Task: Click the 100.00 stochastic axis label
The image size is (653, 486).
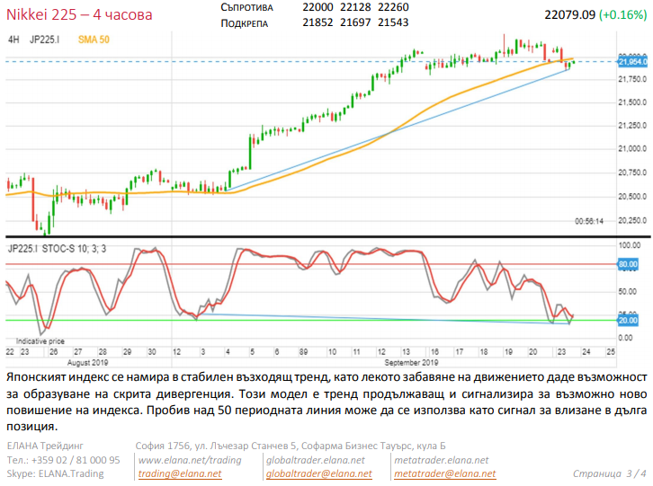Action: pyautogui.click(x=629, y=245)
